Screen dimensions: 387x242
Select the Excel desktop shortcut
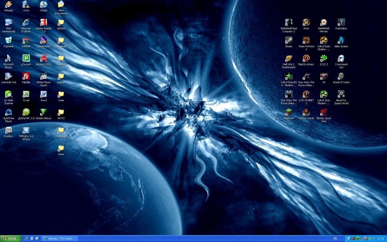pyautogui.click(x=26, y=96)
